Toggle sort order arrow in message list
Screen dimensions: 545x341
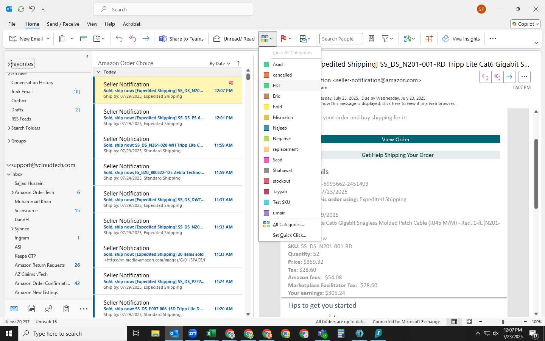238,63
